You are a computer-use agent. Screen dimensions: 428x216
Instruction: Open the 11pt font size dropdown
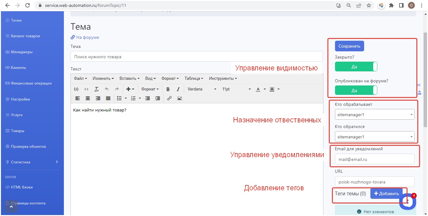[236, 89]
